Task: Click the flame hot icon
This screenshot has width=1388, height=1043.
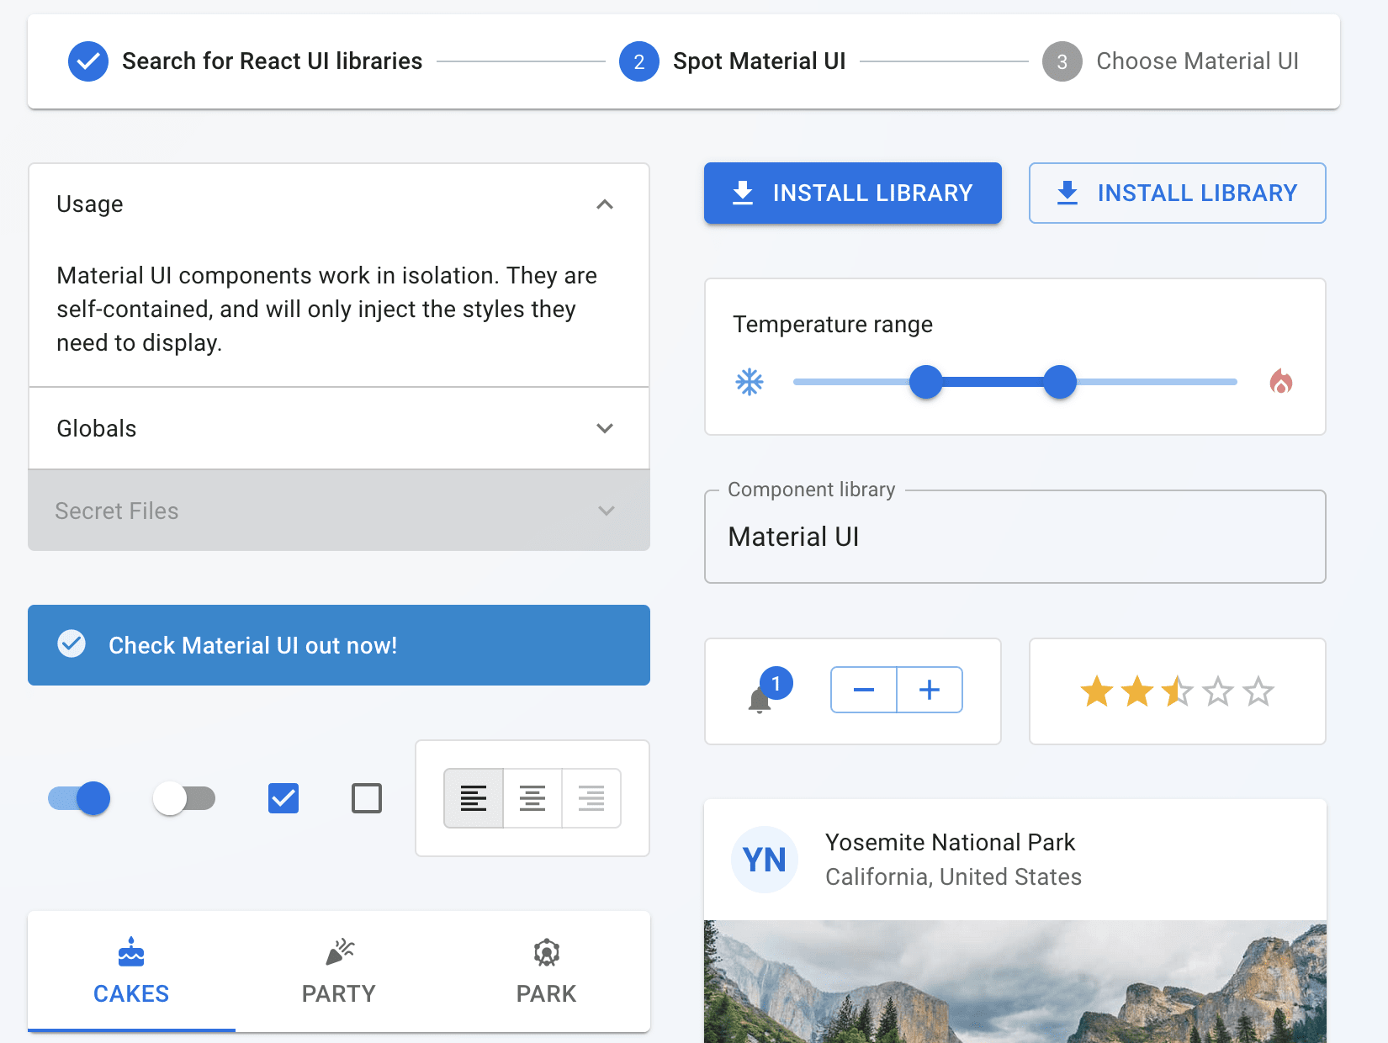Action: coord(1280,382)
